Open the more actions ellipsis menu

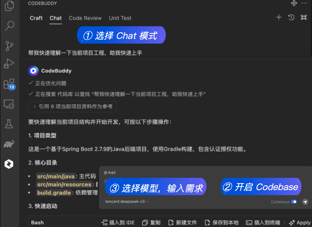coord(304,3)
